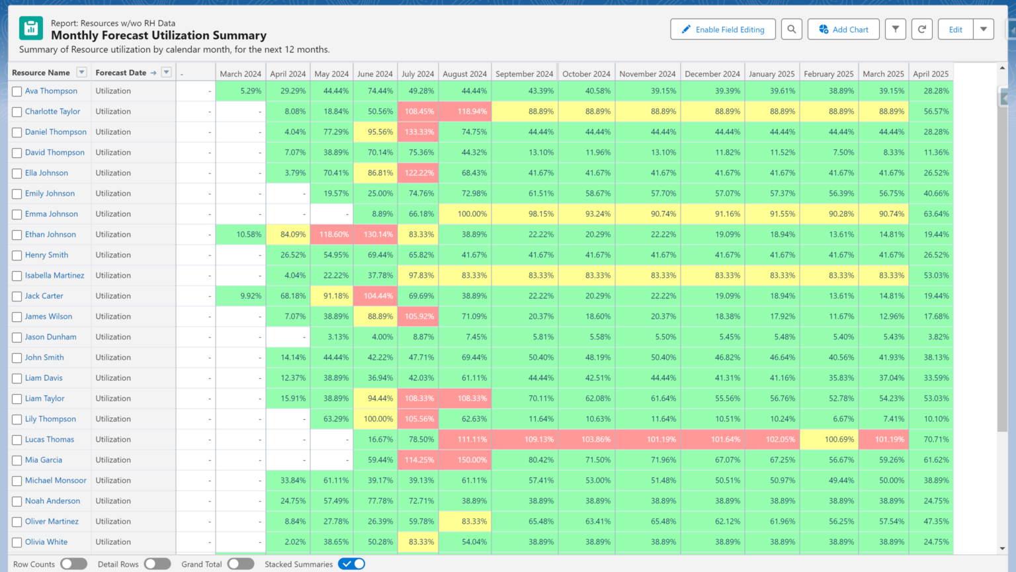Click the pencil icon beside Enable Field Editing
This screenshot has width=1016, height=572.
coord(685,29)
